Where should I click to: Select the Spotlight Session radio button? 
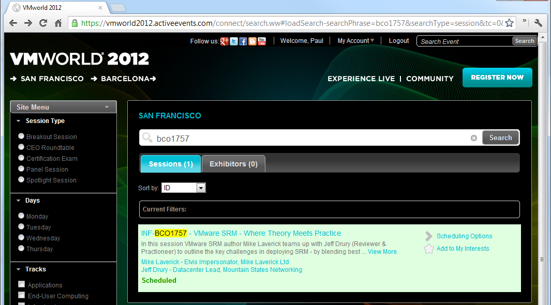21,179
